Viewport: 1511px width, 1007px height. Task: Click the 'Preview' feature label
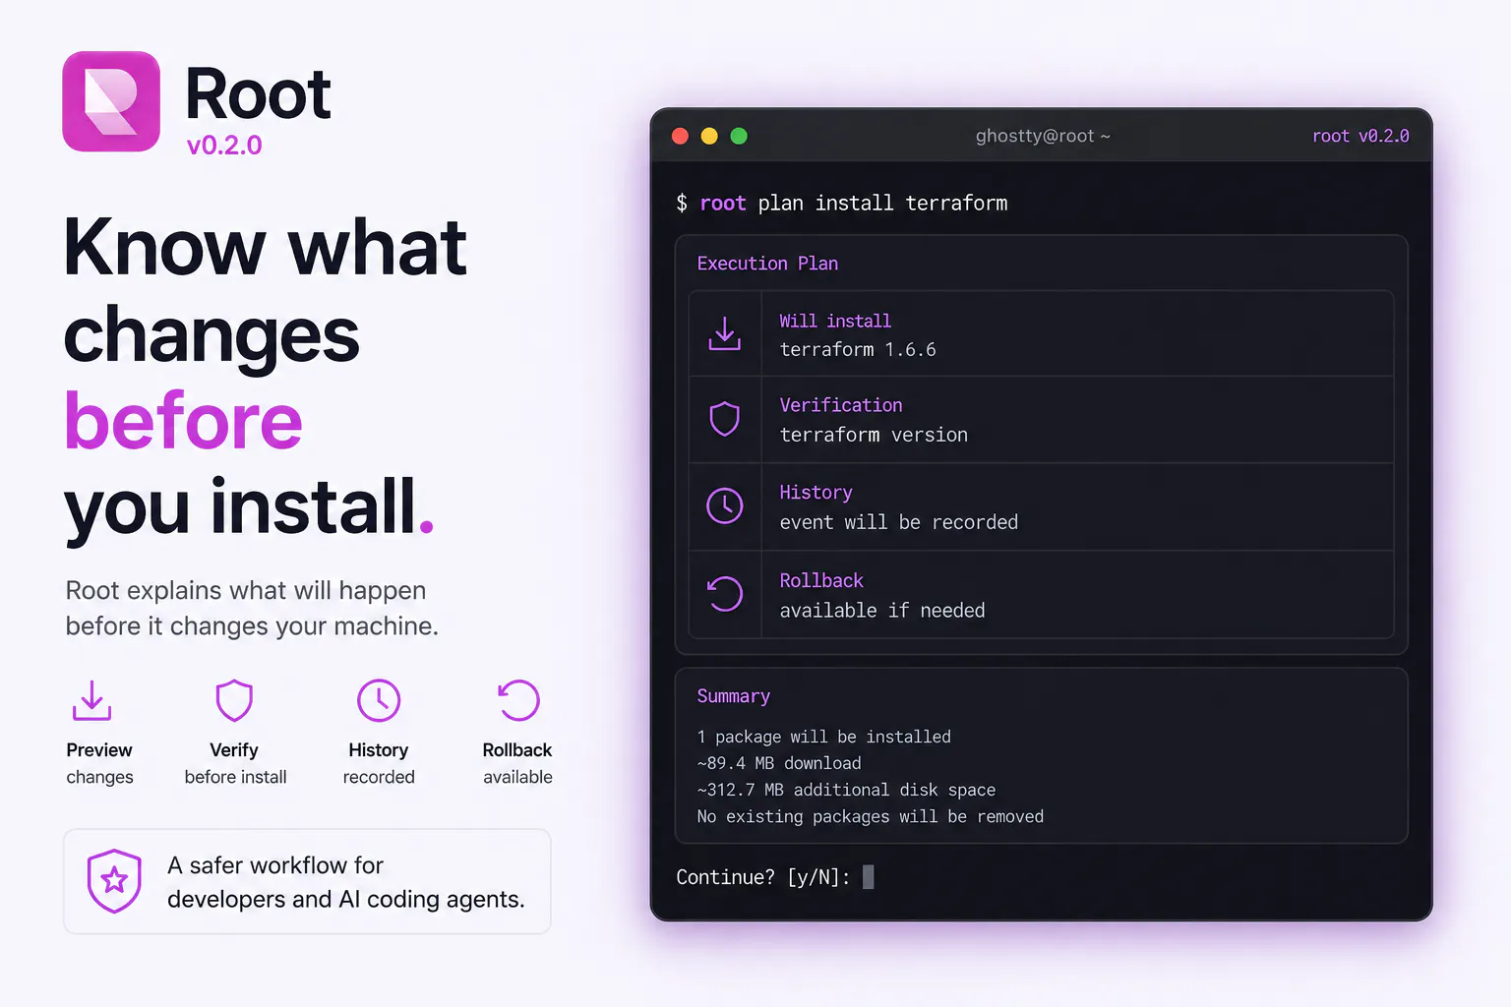pos(99,750)
